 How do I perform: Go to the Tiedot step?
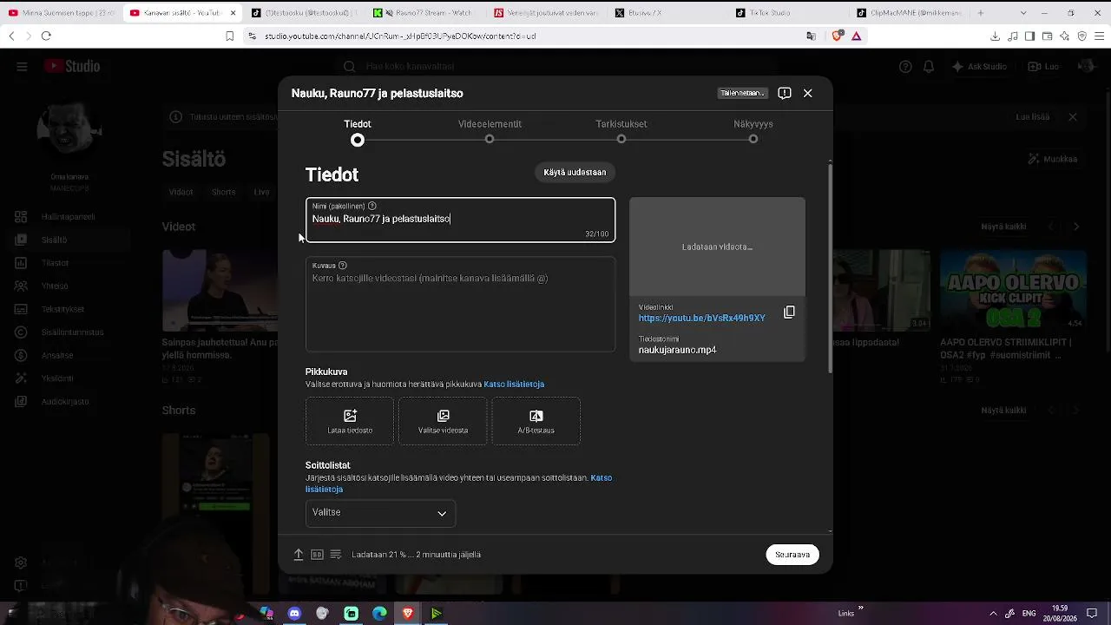(358, 132)
